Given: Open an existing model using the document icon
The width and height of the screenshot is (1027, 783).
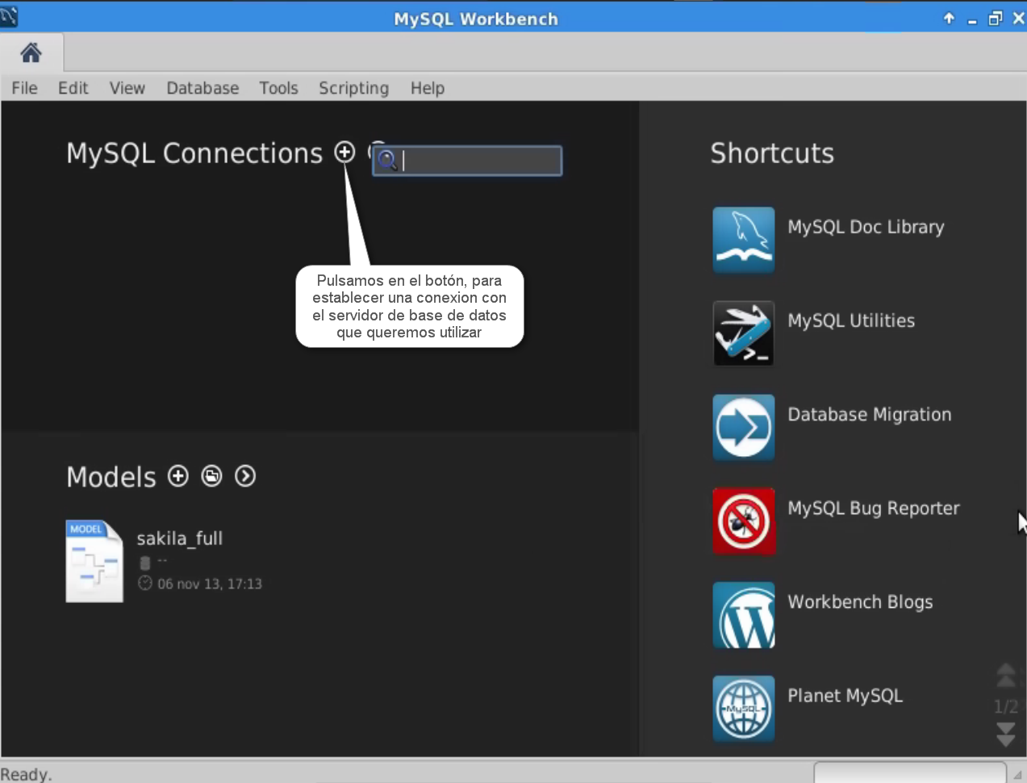Looking at the screenshot, I should tap(211, 476).
